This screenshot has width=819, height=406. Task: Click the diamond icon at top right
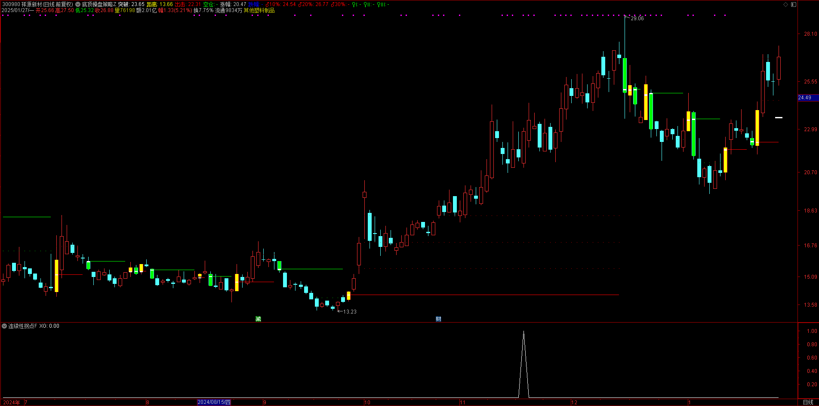[x=785, y=4]
